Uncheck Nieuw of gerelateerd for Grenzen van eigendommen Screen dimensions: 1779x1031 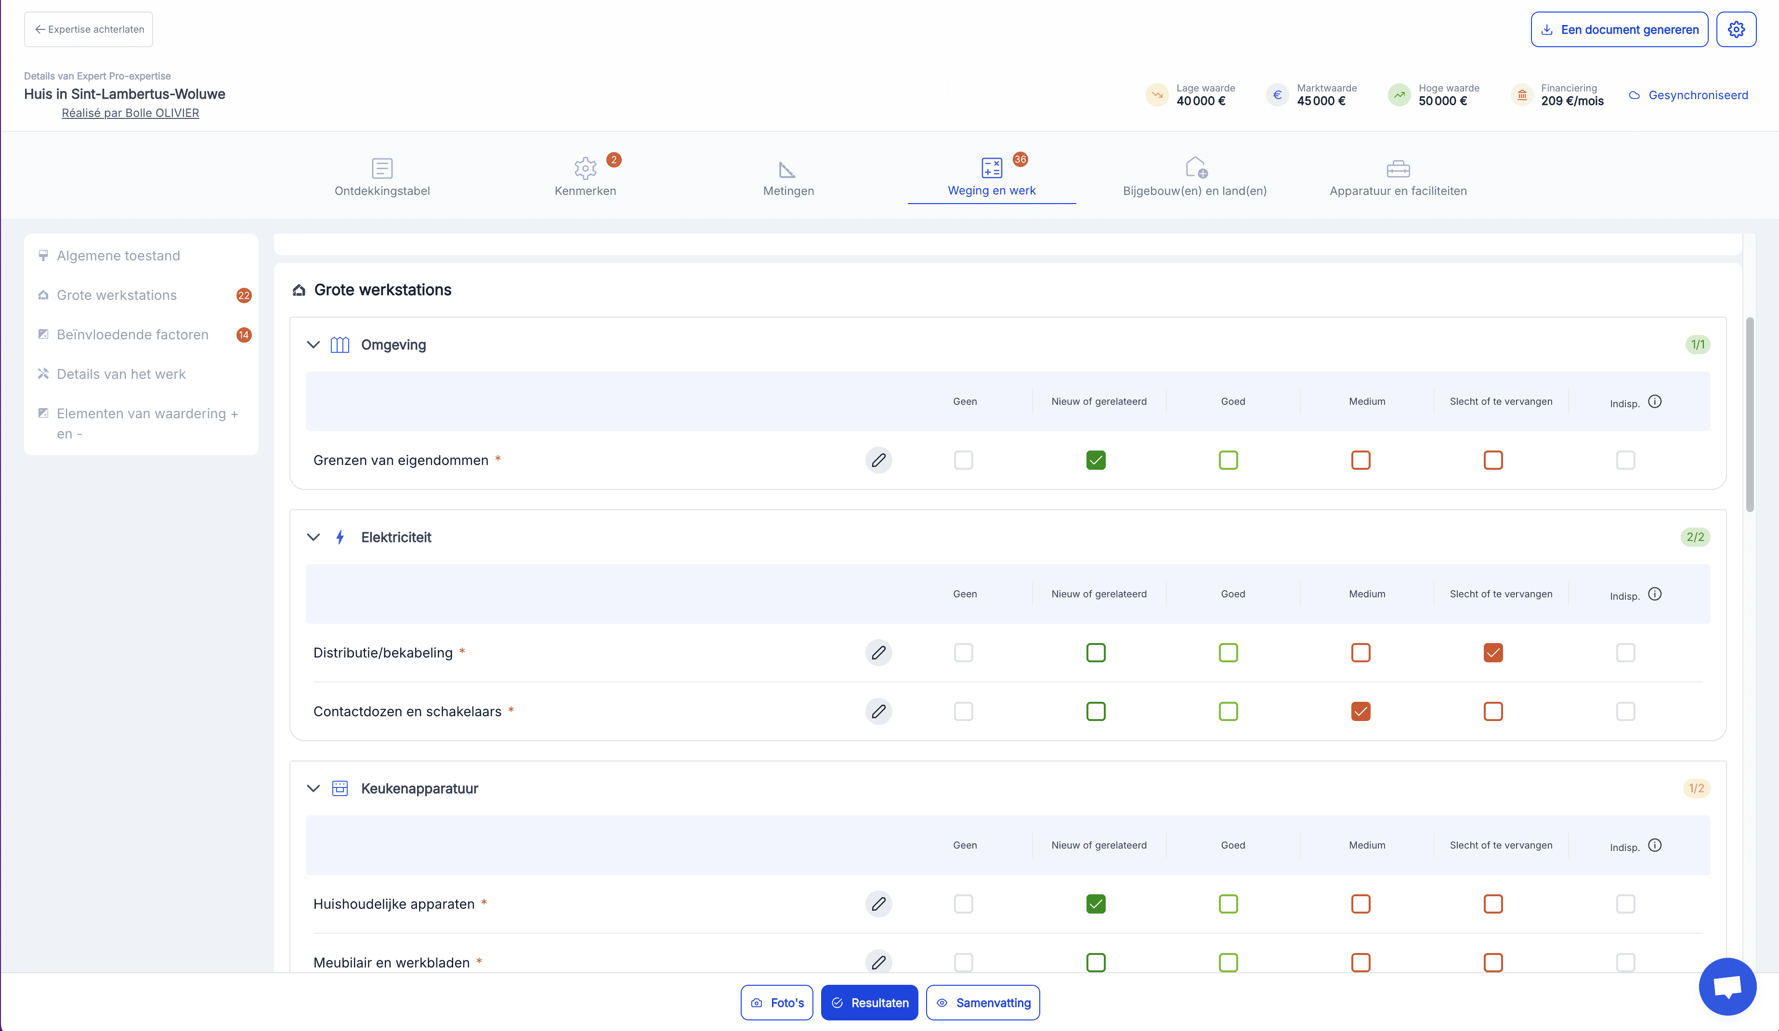(x=1096, y=460)
